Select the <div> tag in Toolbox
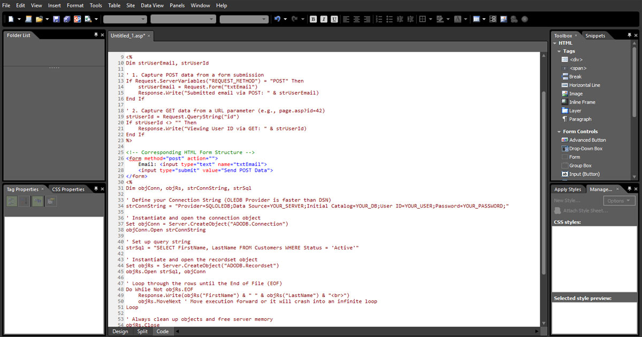642x337 pixels. (576, 60)
